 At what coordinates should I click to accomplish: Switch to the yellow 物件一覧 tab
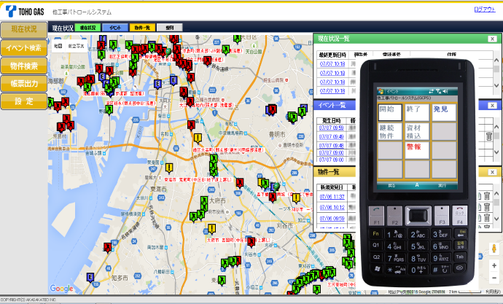142,28
